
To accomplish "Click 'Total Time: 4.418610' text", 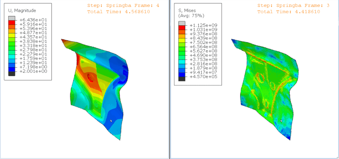I will pos(289,12).
